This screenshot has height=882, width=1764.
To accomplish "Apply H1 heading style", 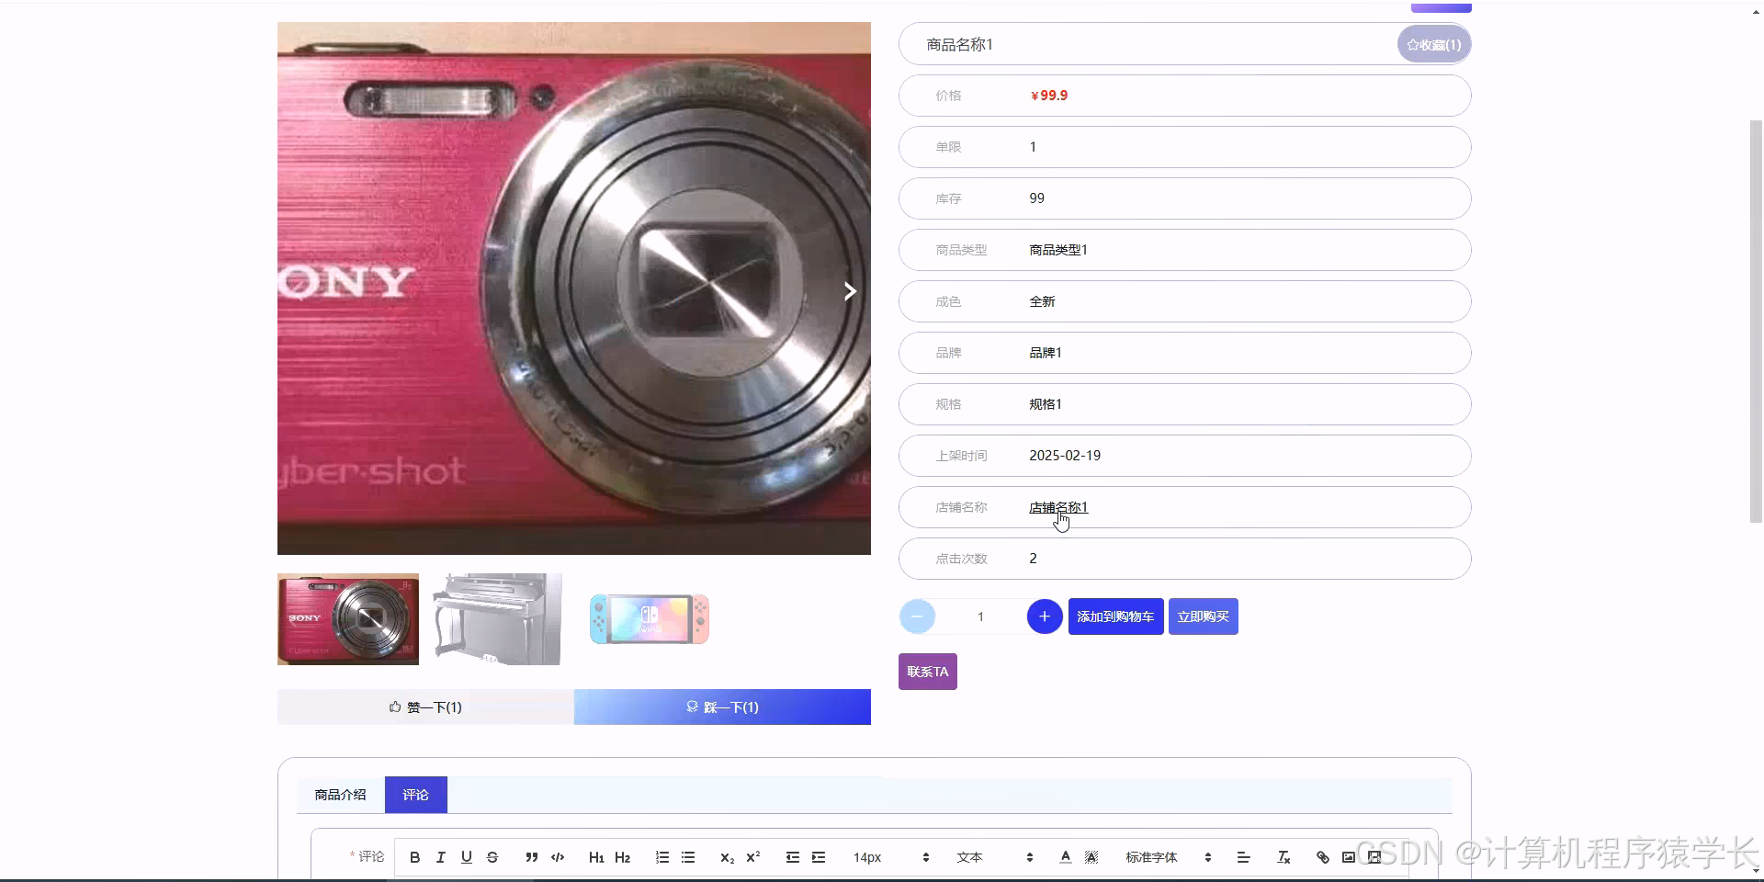I will pos(596,856).
